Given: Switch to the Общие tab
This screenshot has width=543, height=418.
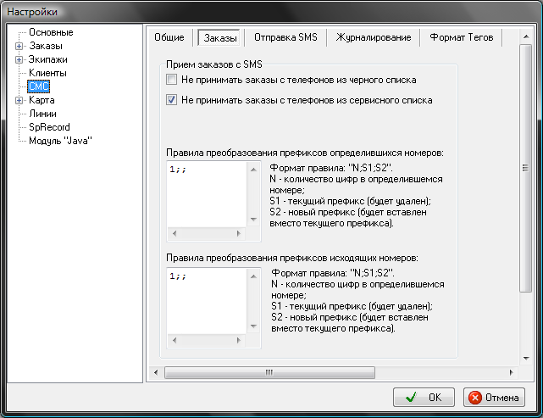Looking at the screenshot, I should 169,37.
